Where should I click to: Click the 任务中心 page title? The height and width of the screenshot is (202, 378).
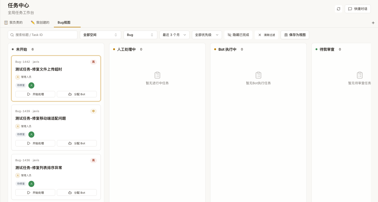click(x=18, y=5)
